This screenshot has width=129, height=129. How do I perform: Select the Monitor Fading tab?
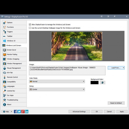[x=14, y=54]
